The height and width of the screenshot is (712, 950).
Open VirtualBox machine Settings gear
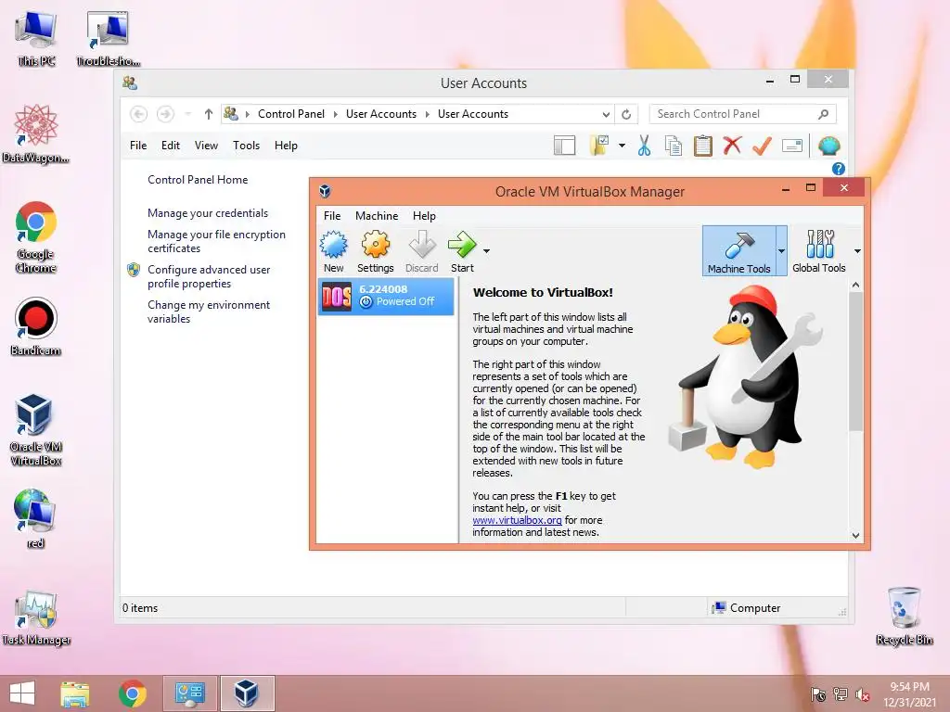tap(375, 251)
